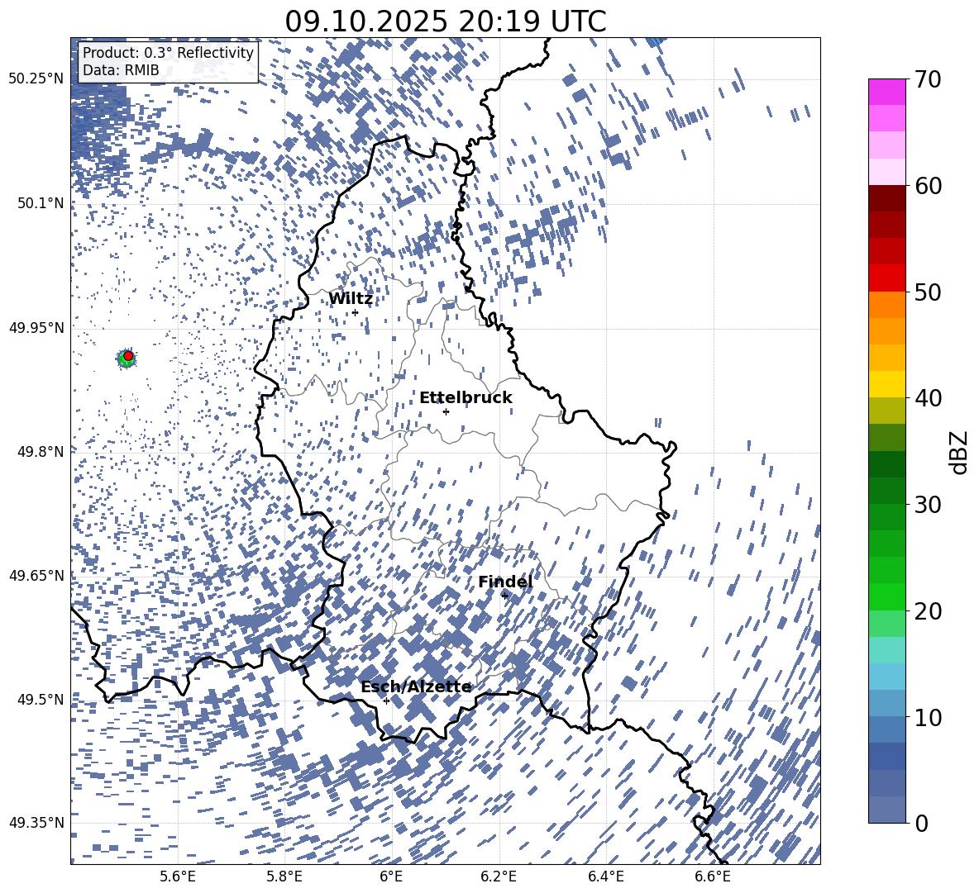Click the 50 value on the colorbar
This screenshot has height=893, width=979.
click(928, 292)
